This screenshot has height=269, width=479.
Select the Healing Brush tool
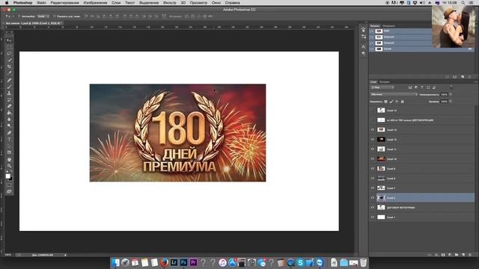pos(9,80)
